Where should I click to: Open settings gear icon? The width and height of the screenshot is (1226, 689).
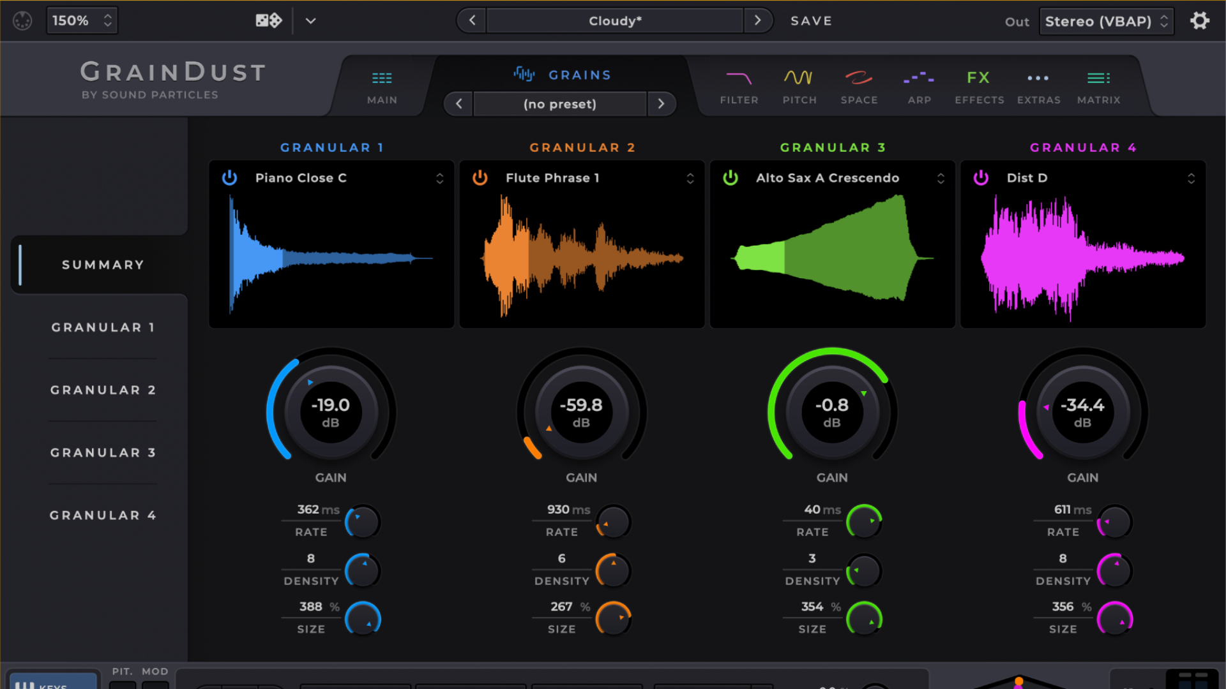coord(1200,21)
